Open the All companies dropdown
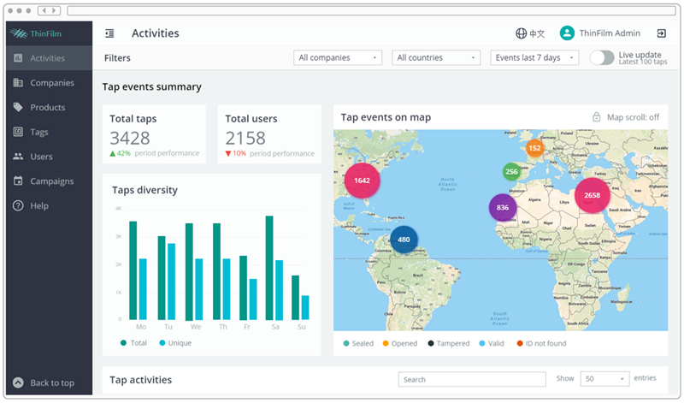The image size is (684, 403). coord(337,57)
